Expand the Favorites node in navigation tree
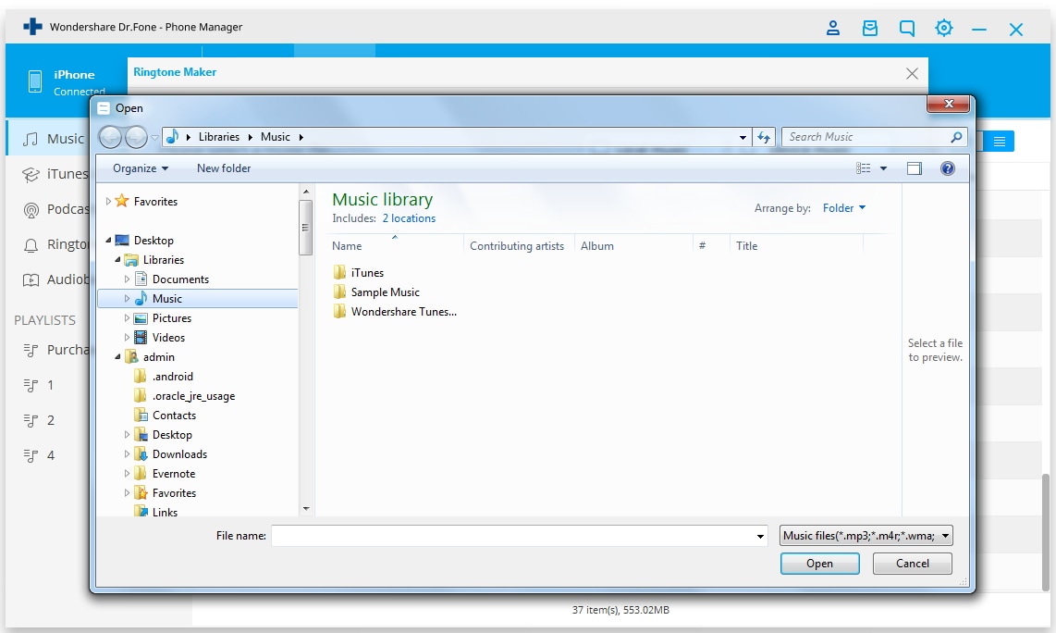Viewport: 1056px width, 633px height. pyautogui.click(x=108, y=201)
